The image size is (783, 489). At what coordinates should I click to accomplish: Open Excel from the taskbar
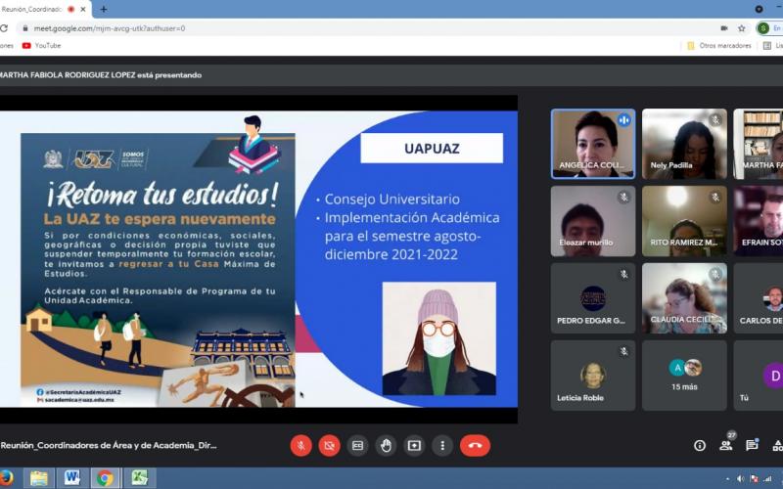139,478
